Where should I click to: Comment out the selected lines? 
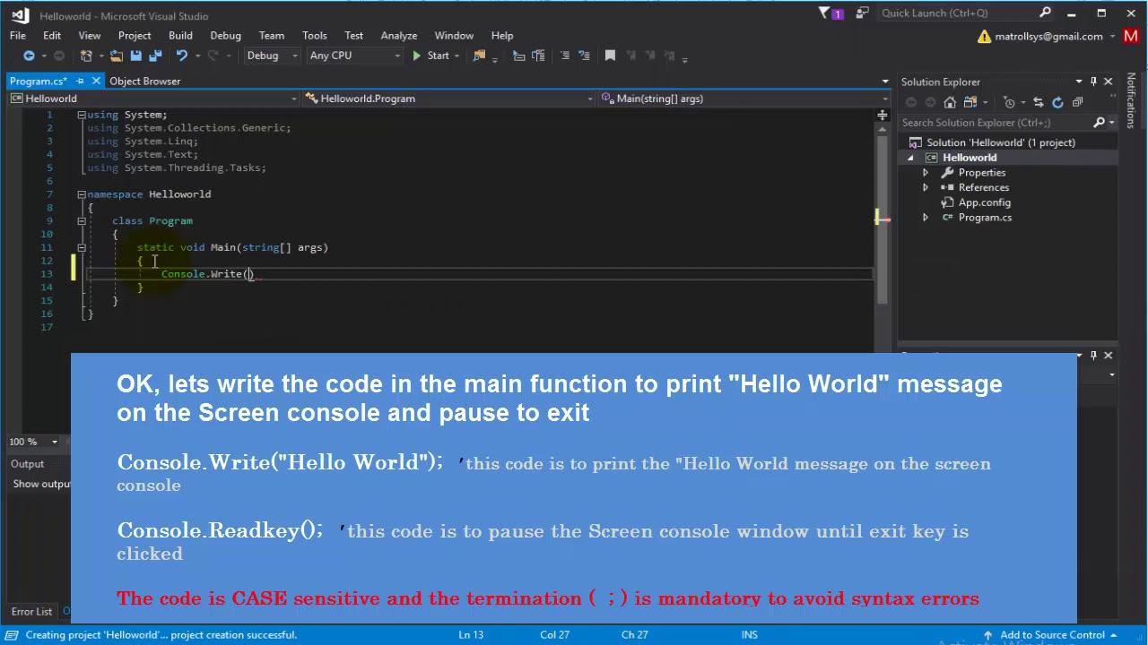564,56
